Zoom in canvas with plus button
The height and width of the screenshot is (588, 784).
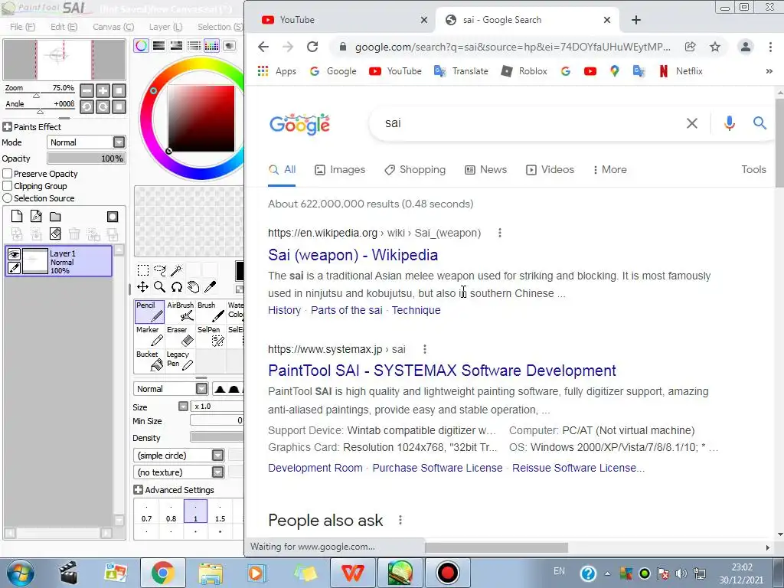coord(103,91)
